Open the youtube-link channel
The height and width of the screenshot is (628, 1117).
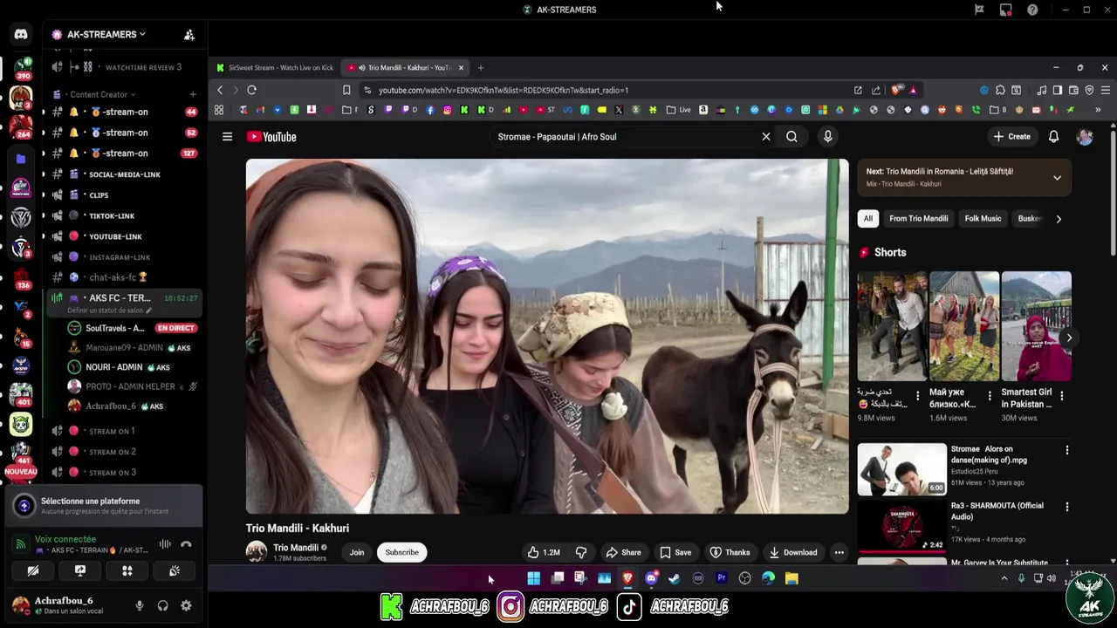pyautogui.click(x=125, y=236)
